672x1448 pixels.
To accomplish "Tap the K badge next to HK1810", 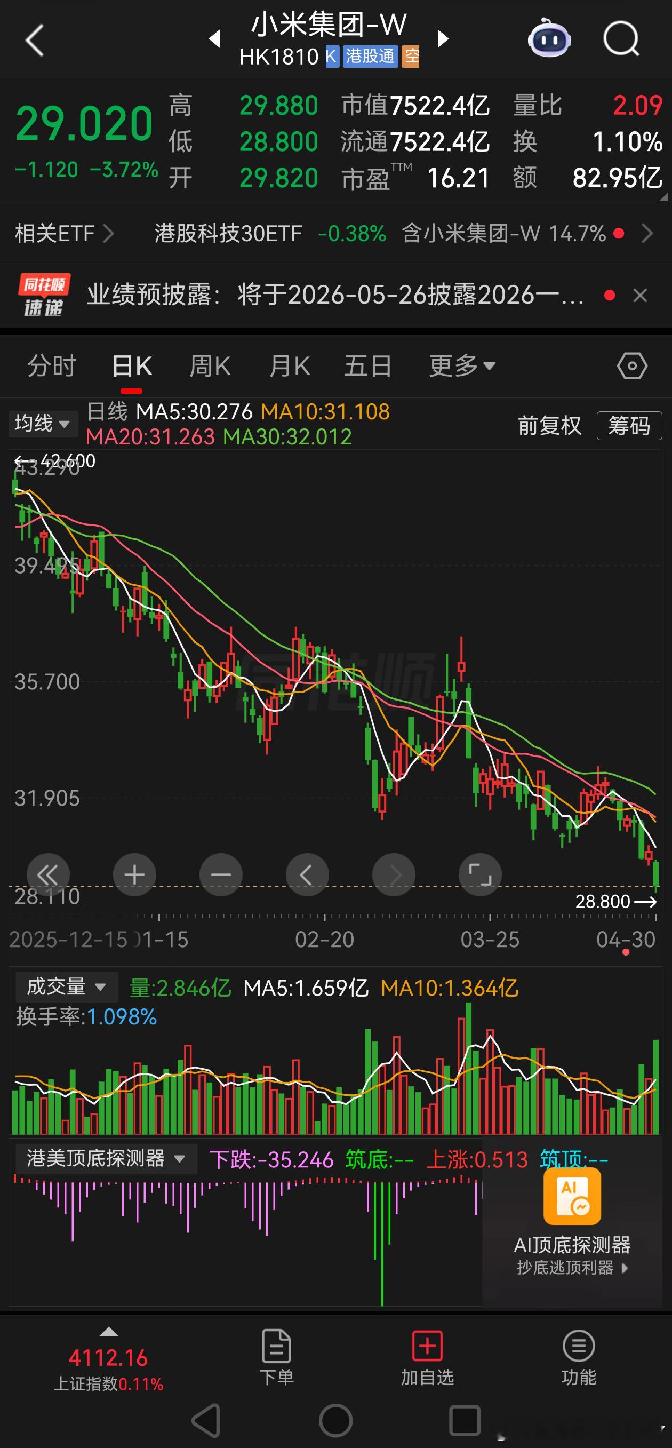I will (x=332, y=56).
